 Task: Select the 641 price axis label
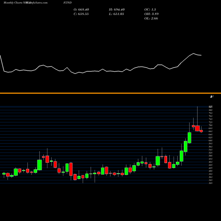click(x=210, y=134)
